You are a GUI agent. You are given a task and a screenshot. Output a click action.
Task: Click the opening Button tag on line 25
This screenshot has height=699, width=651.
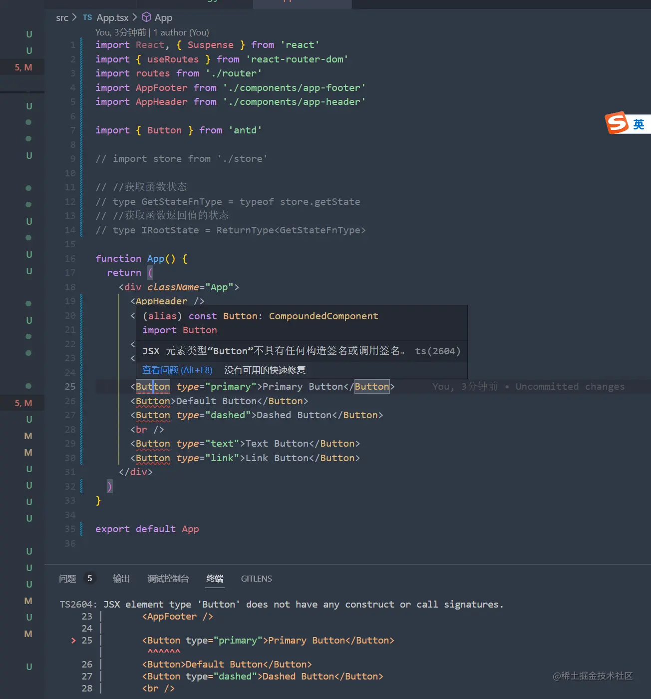(153, 387)
